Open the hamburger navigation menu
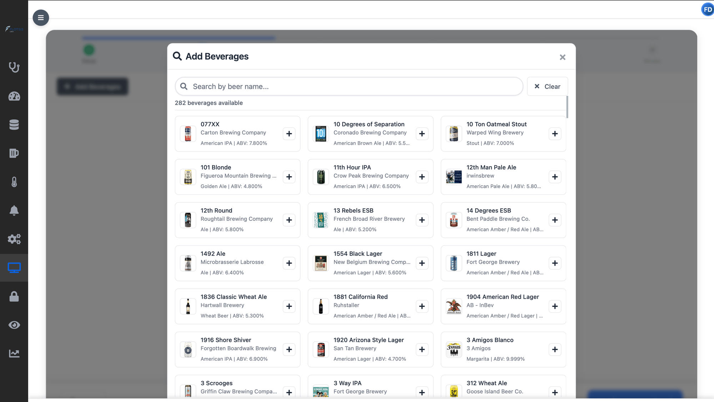The width and height of the screenshot is (714, 402). 41,18
